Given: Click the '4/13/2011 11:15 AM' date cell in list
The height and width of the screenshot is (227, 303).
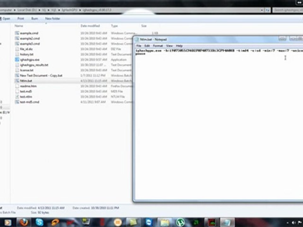Looking at the screenshot, I should click(94, 81).
